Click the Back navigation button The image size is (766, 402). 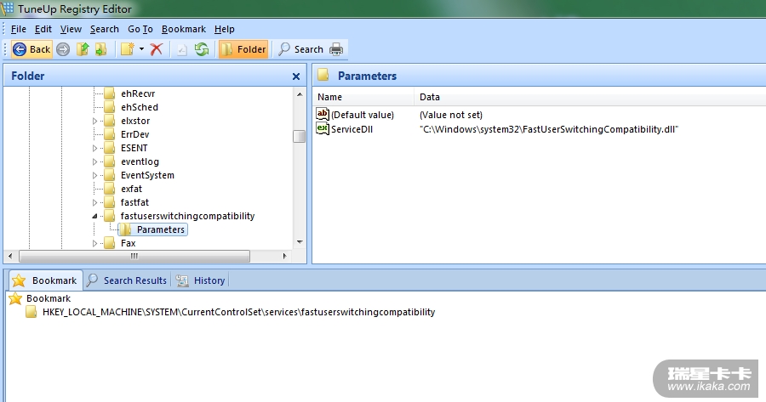coord(31,49)
